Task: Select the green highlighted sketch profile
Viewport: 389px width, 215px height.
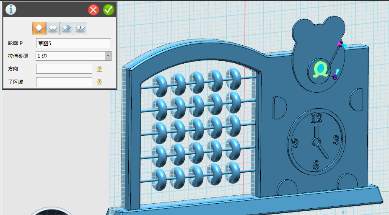Action: [321, 69]
